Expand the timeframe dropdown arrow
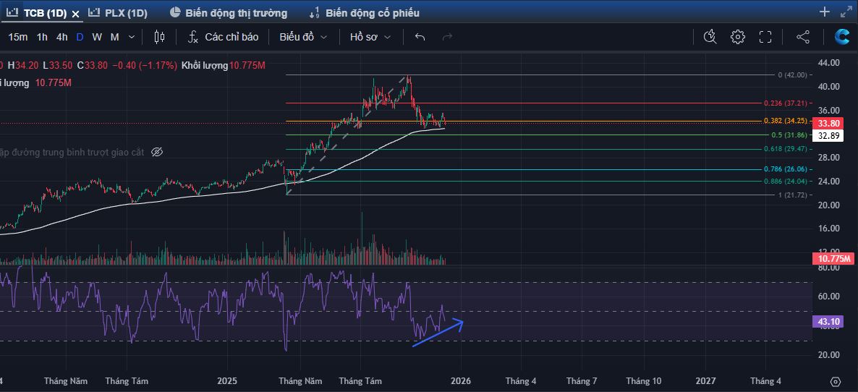 132,37
